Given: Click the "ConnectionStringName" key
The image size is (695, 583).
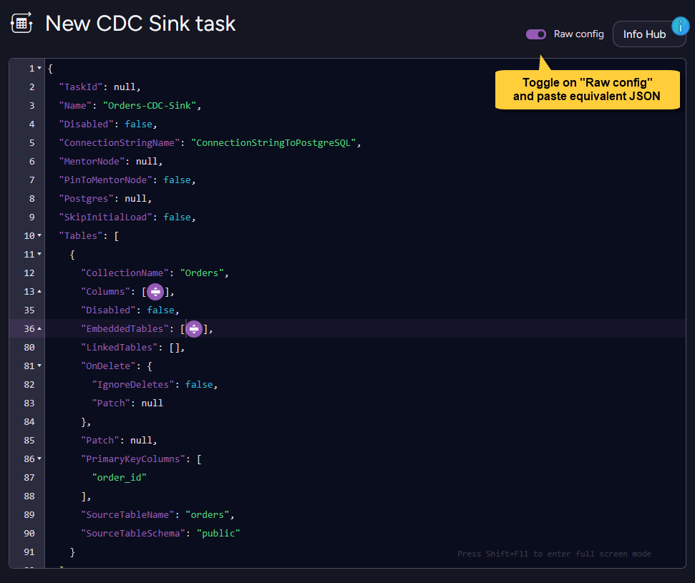Looking at the screenshot, I should (x=120, y=142).
